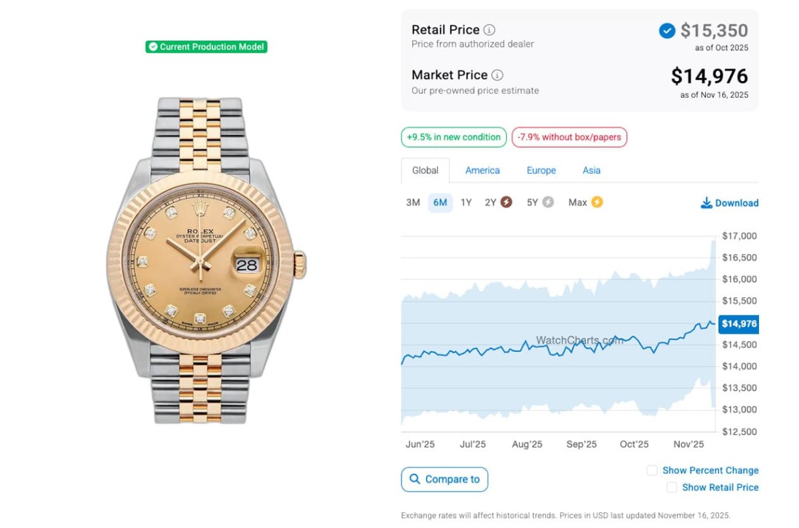
Task: Set chart range to 1Y
Action: point(466,202)
